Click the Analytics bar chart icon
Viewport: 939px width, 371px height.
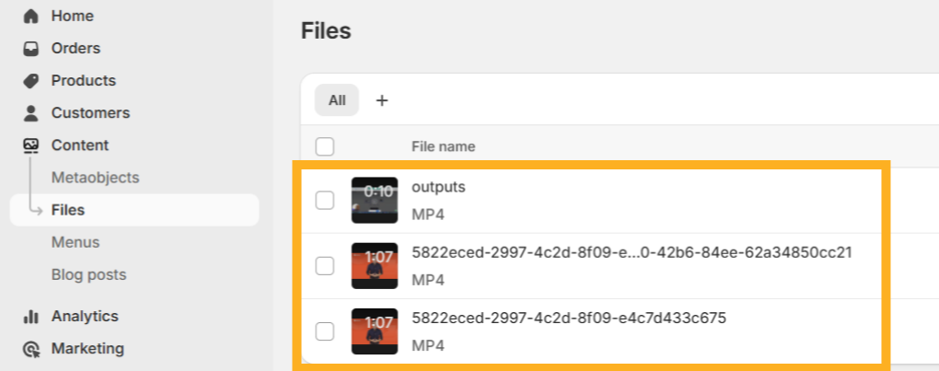pos(31,317)
